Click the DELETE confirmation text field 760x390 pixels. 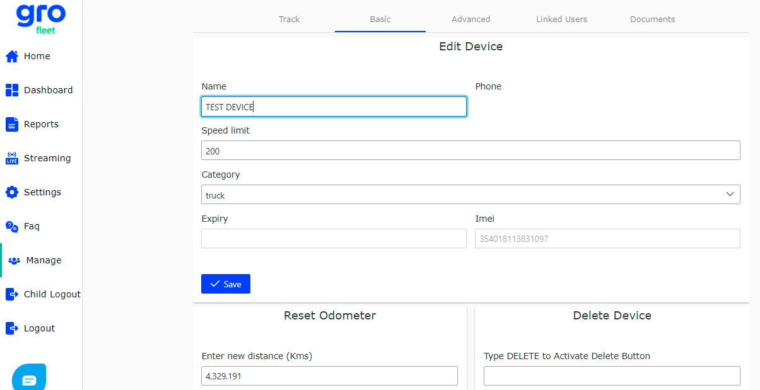pos(611,376)
